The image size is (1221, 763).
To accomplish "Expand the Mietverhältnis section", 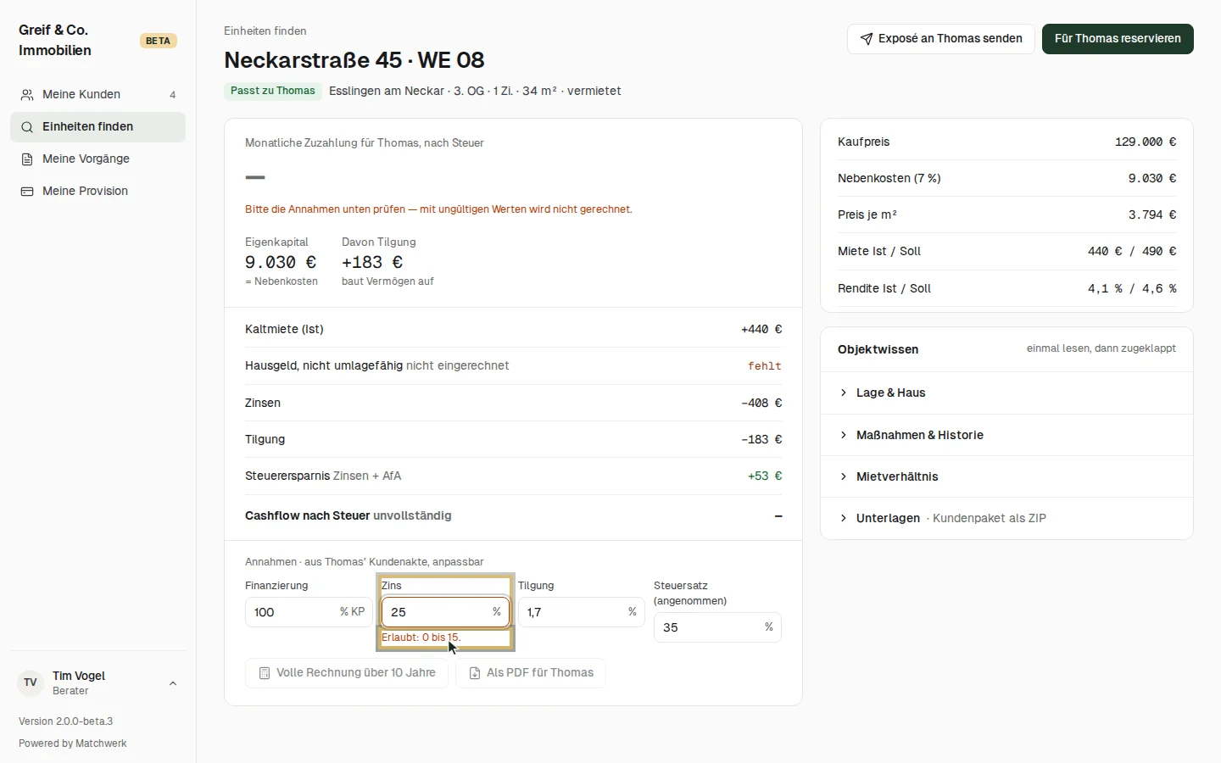I will (x=1006, y=476).
